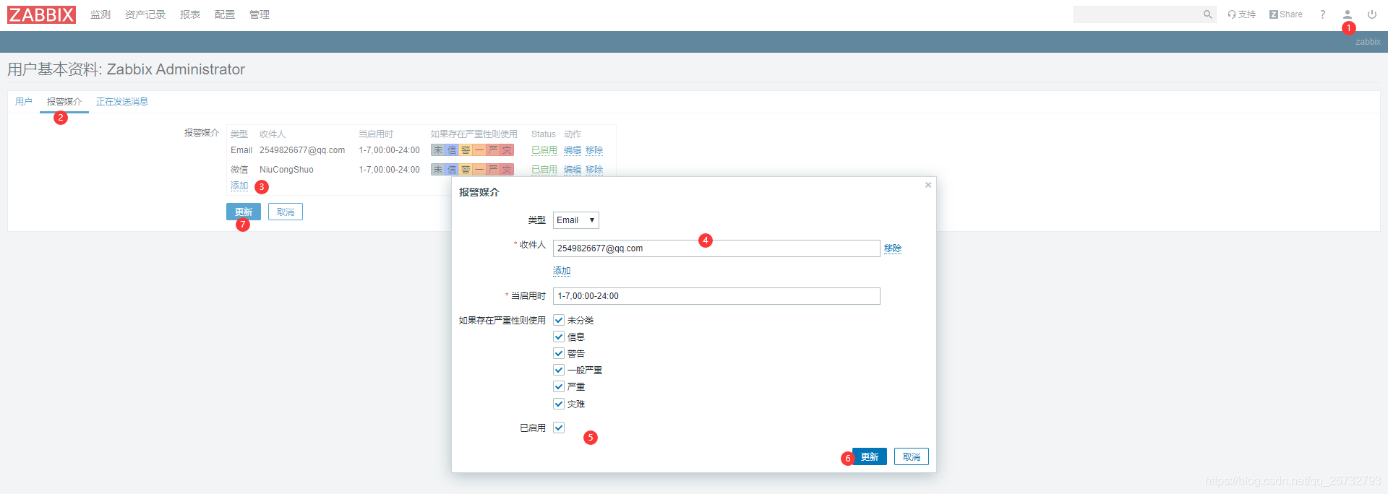Click the 当启用时 time period field

(x=716, y=296)
